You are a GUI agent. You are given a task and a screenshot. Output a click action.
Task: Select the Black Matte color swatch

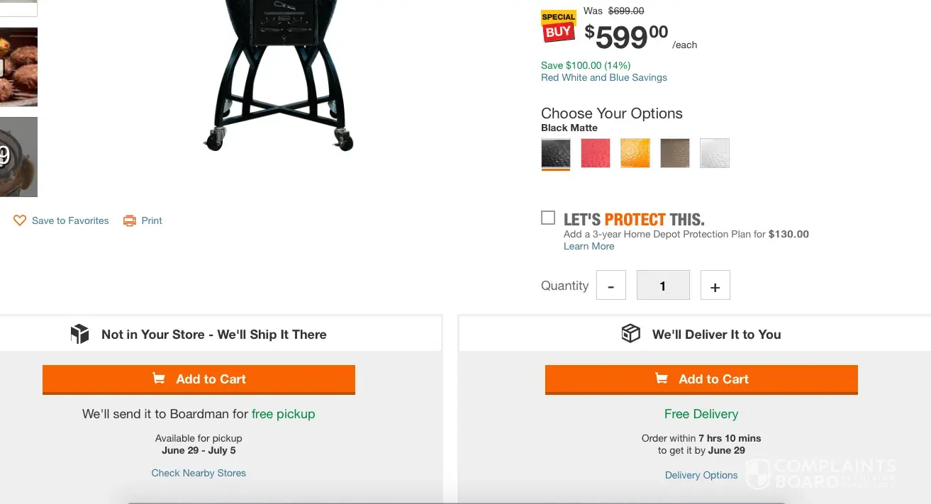(x=556, y=153)
